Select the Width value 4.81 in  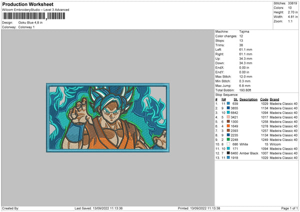click(x=292, y=17)
